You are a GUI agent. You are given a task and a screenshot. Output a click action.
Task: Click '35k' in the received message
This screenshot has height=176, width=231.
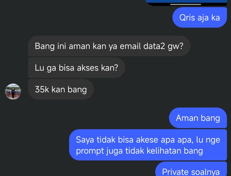tap(42, 89)
